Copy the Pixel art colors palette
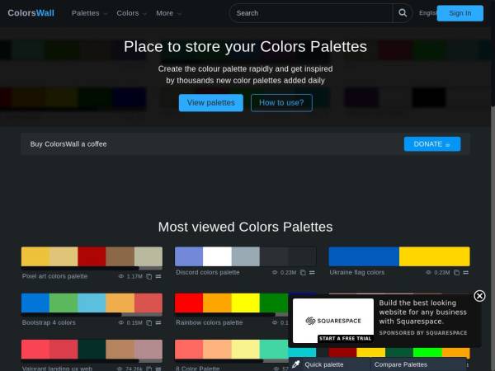The height and width of the screenshot is (371, 495). pyautogui.click(x=149, y=276)
